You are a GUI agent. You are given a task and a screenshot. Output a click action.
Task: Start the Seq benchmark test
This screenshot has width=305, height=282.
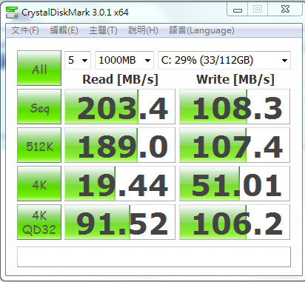39,107
